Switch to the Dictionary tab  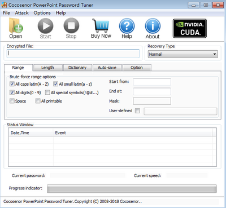pyautogui.click(x=77, y=68)
